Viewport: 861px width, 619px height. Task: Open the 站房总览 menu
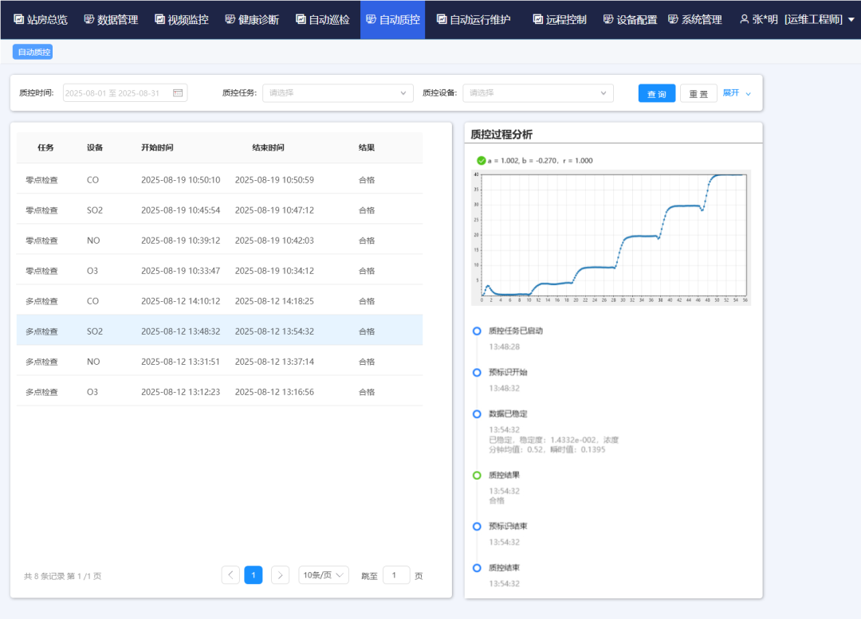click(41, 20)
